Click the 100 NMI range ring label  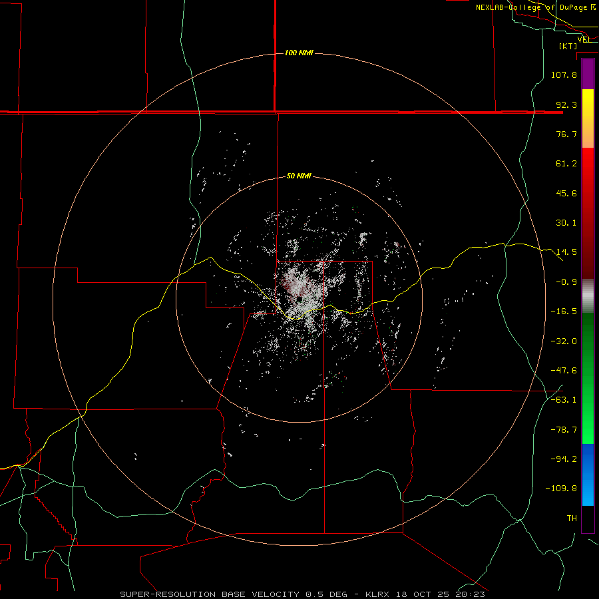click(x=299, y=53)
